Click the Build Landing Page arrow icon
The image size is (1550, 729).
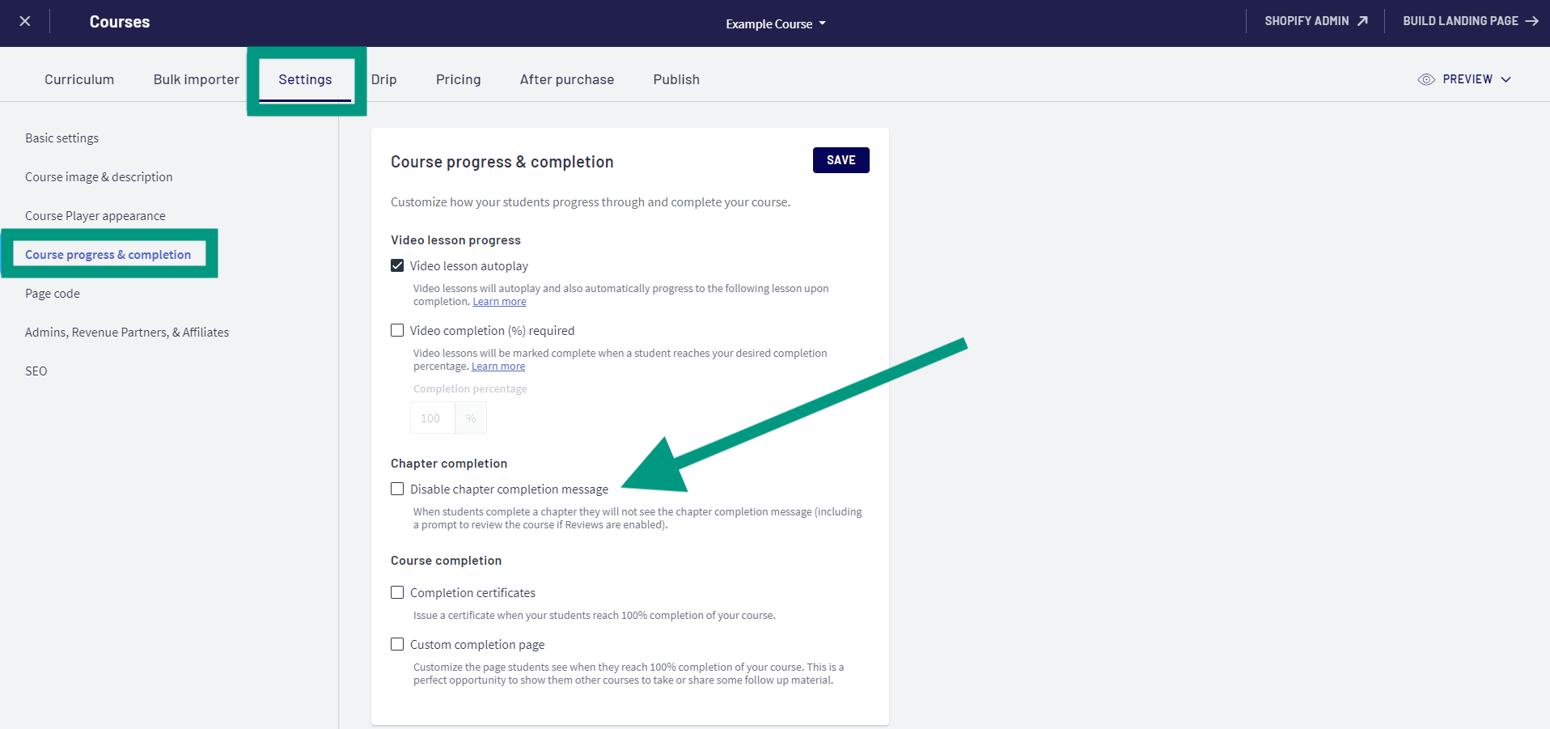tap(1531, 21)
